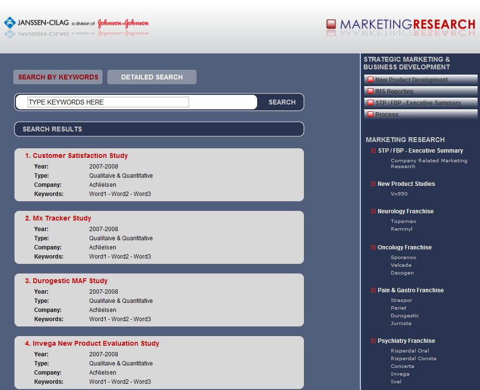Open the Vx950 link
This screenshot has width=480, height=390.
tap(399, 194)
